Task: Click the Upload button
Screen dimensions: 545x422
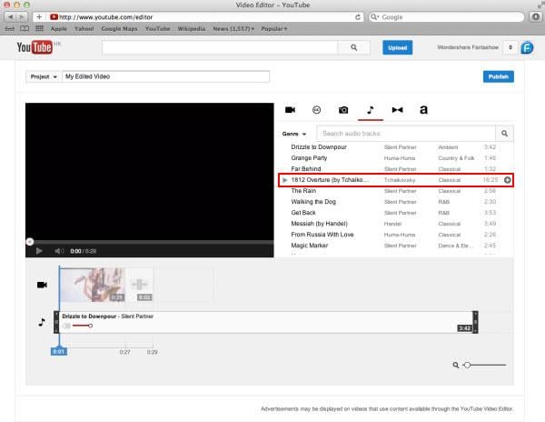Action: pos(397,47)
